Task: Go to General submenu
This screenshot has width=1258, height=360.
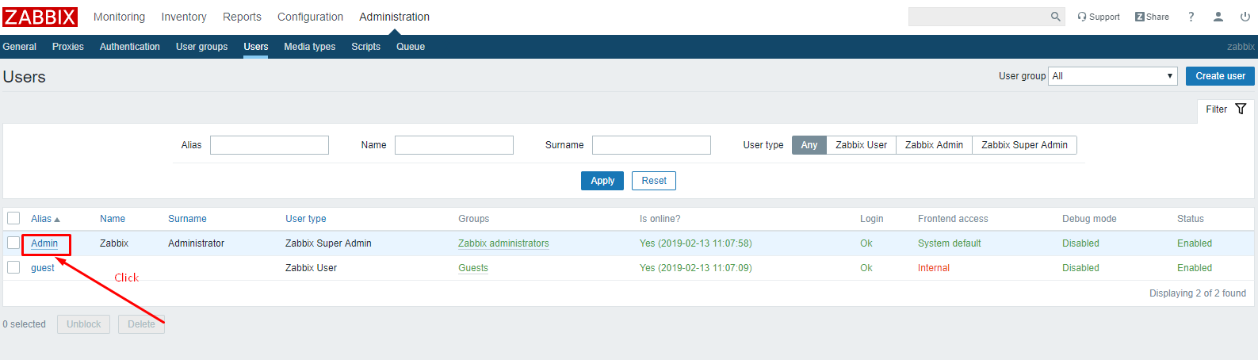Action: pos(20,47)
